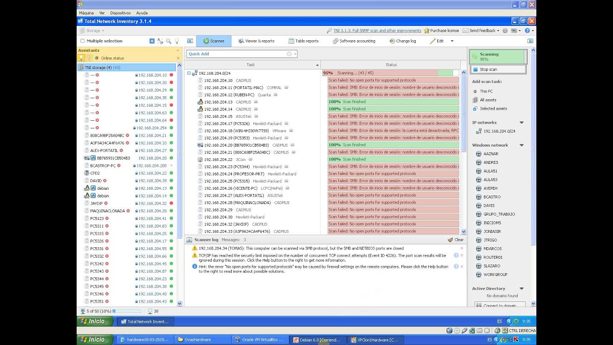Image resolution: width=613 pixels, height=345 pixels.
Task: Click the green plus in the Quick Add field
Action: tap(289, 54)
